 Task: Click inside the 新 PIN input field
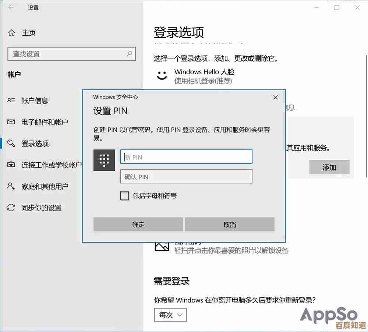coord(186,156)
